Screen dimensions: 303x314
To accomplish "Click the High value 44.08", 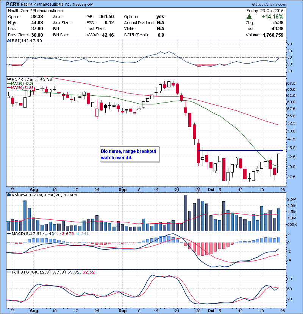I will (37, 23).
